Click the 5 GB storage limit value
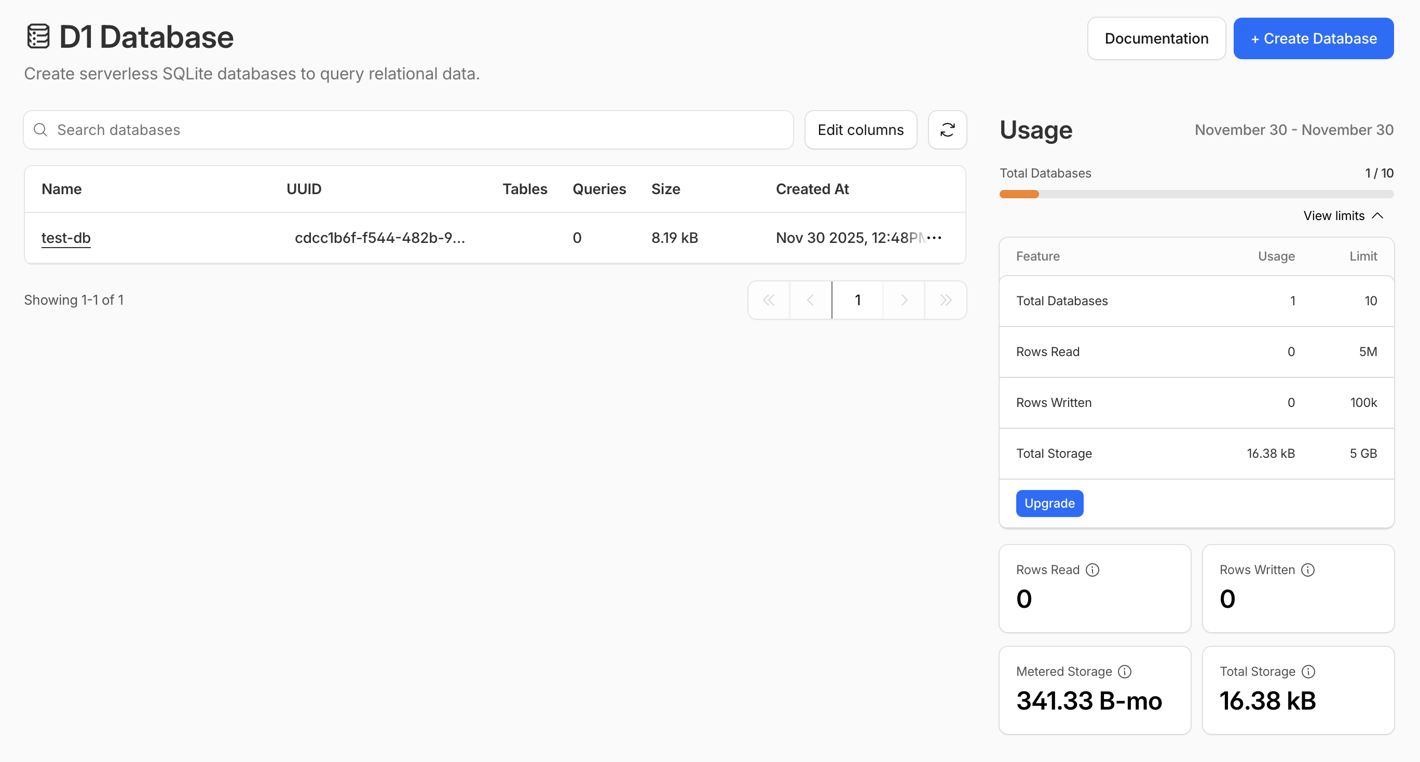This screenshot has width=1420, height=762. pyautogui.click(x=1363, y=453)
